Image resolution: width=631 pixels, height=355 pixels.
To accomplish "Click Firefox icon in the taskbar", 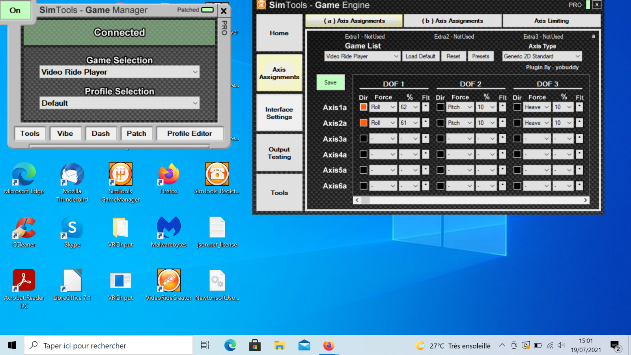I will click(x=329, y=346).
